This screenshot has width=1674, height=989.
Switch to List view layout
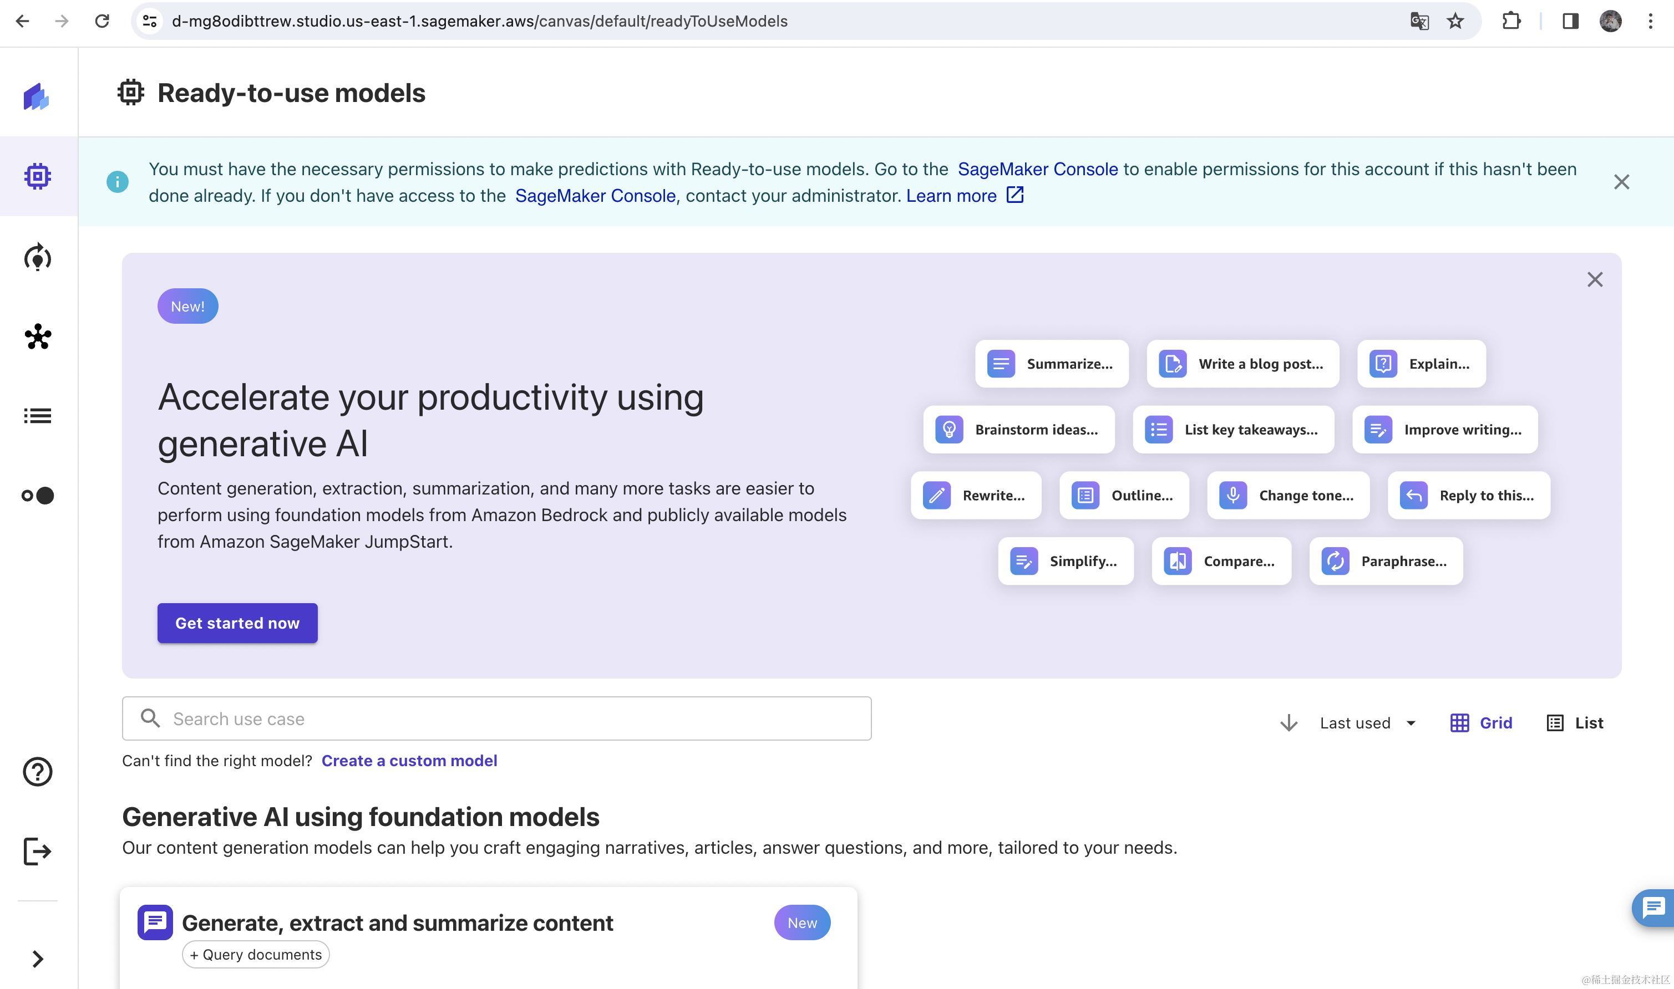(1575, 722)
